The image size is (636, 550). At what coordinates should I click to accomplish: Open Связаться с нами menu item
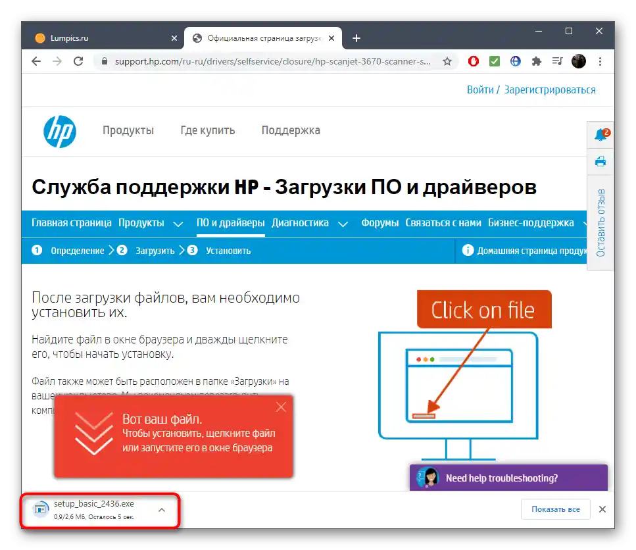(443, 222)
